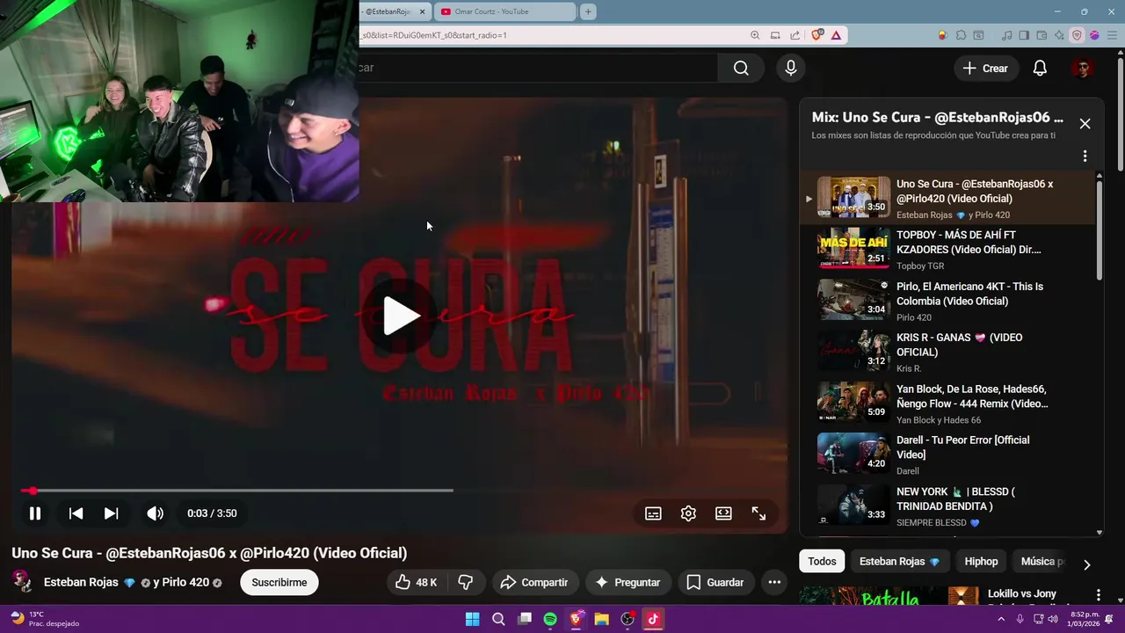Open File Explorer from the taskbar
Screen dimensions: 1125x633
tap(601, 619)
